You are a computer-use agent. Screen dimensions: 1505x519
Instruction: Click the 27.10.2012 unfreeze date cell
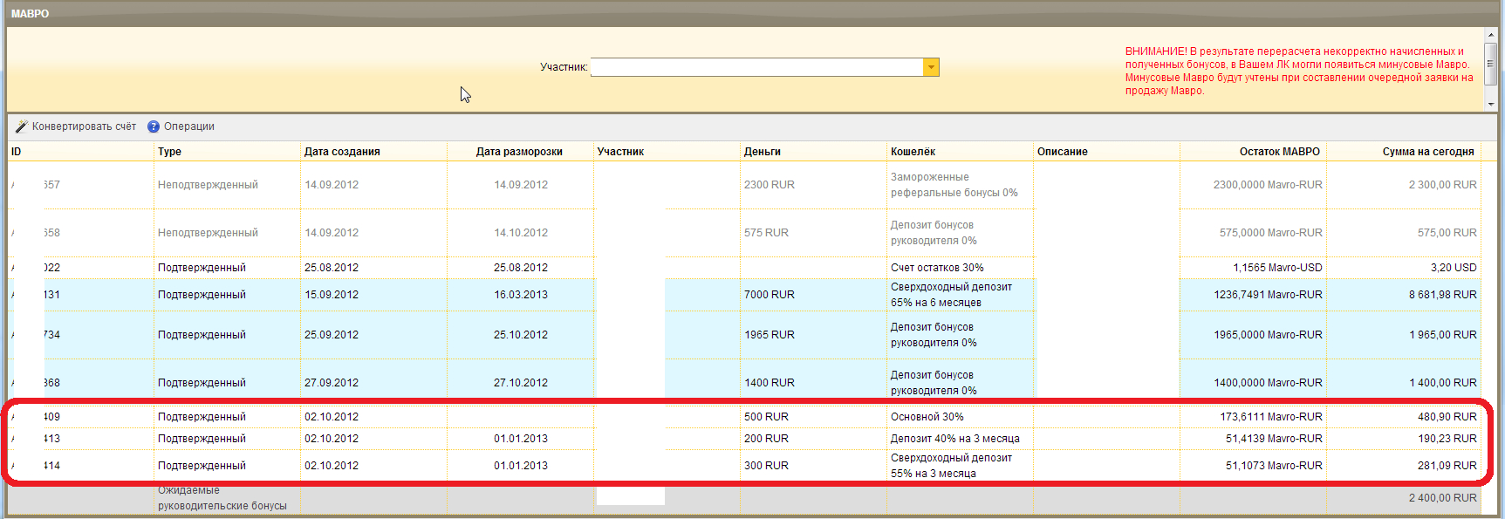pos(521,383)
